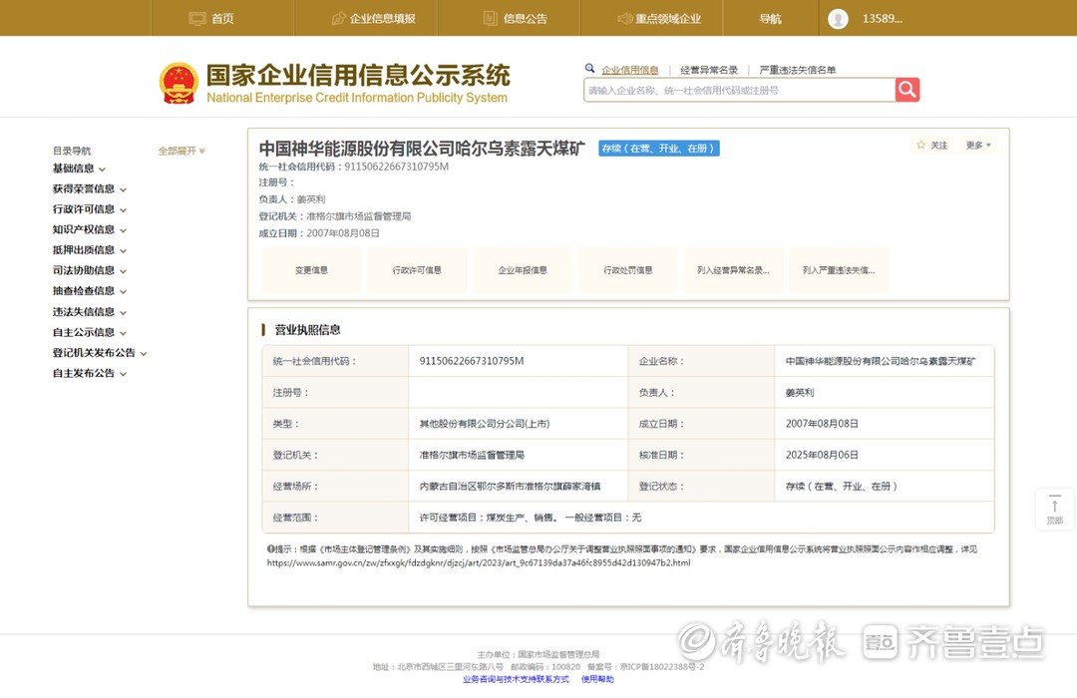Open the 重点领域企业 tab
Image resolution: width=1077 pixels, height=698 pixels.
659,19
